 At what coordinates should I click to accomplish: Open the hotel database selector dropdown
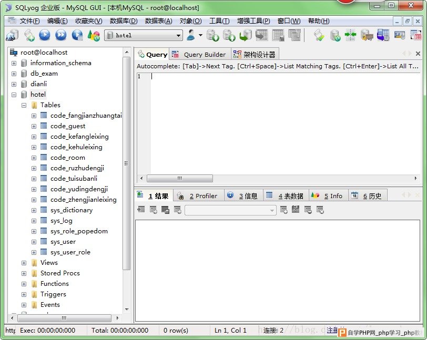[x=178, y=35]
